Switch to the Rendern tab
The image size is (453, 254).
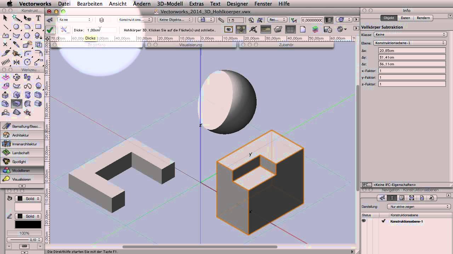tap(423, 18)
